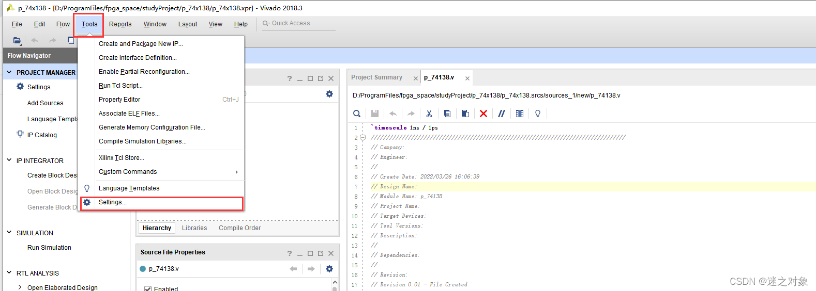The height and width of the screenshot is (291, 816).
Task: Click the open project folder icon in main toolbar
Action: tap(17, 40)
